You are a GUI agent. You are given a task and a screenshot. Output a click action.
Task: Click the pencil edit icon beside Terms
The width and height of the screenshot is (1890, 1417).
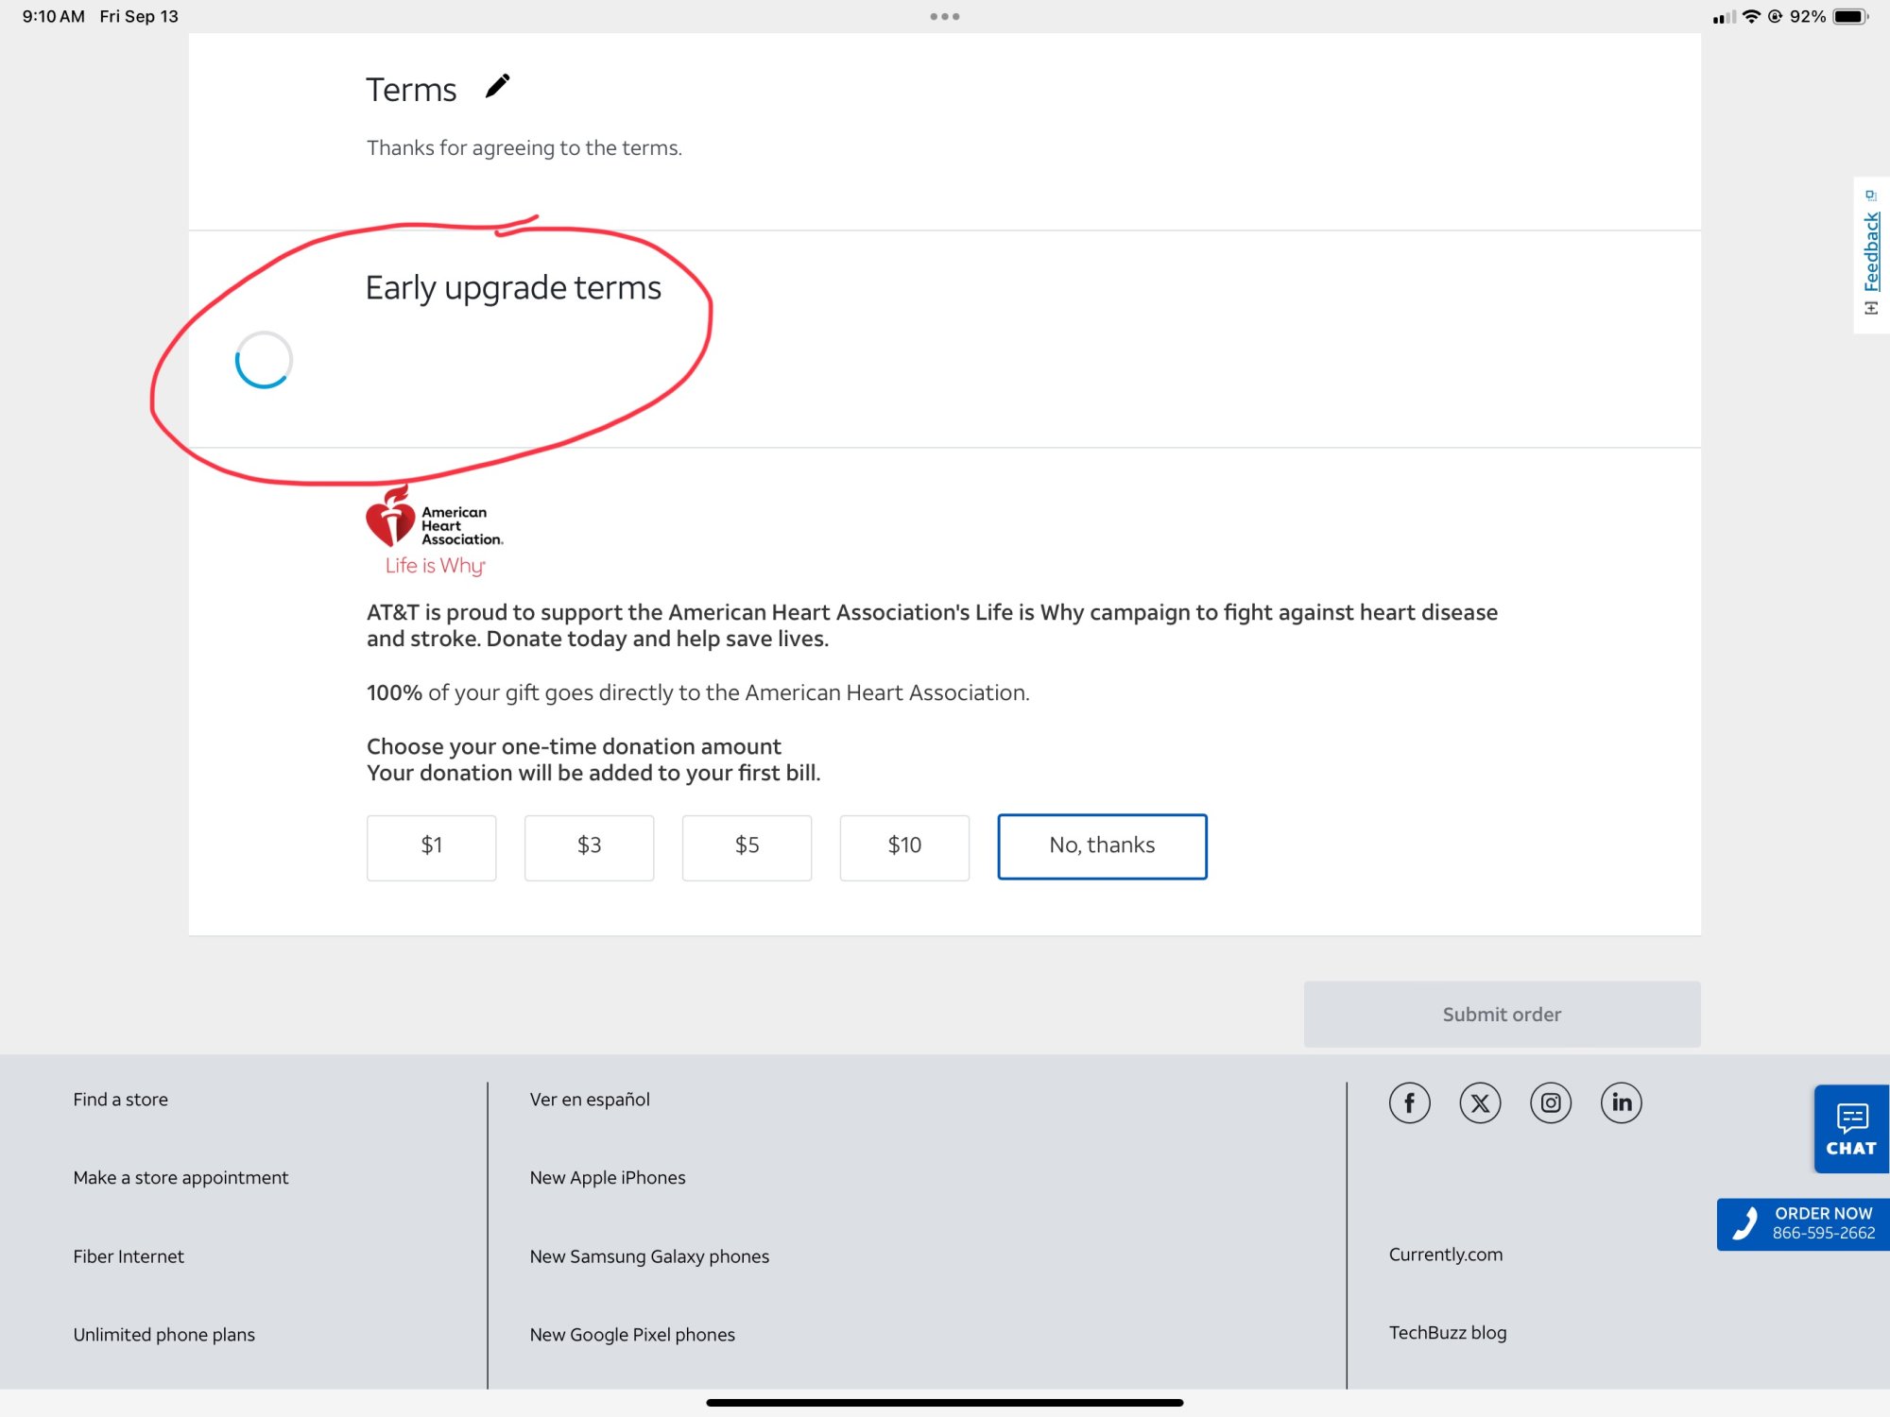coord(497,87)
